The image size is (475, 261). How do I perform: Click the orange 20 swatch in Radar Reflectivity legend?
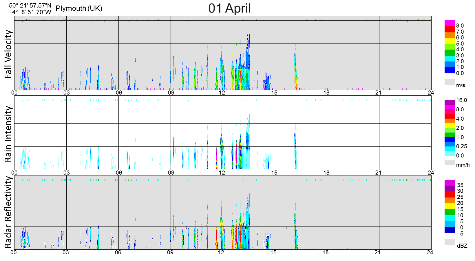[x=450, y=200]
